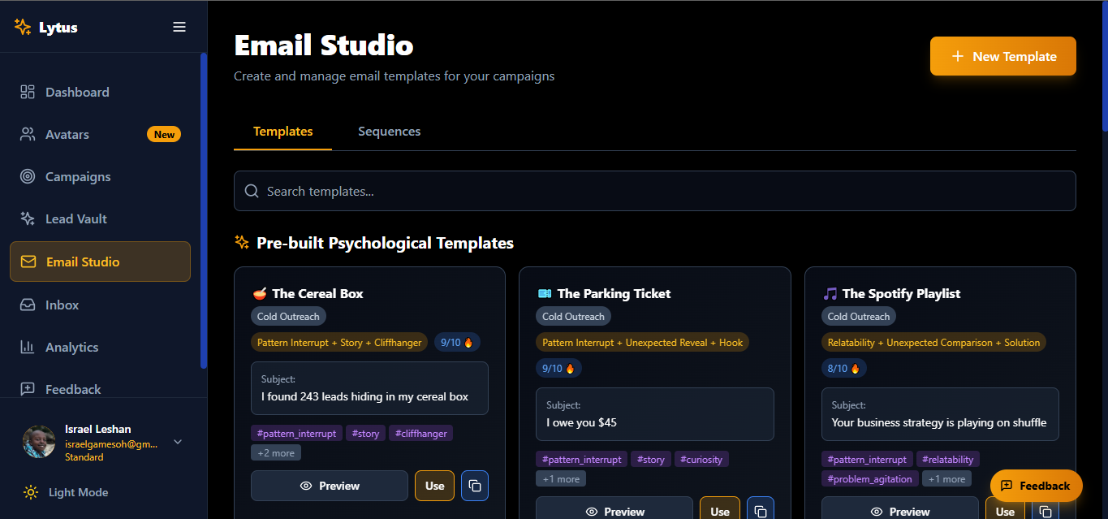Preview The Cereal Box template
Viewport: 1108px width, 519px height.
click(x=329, y=486)
